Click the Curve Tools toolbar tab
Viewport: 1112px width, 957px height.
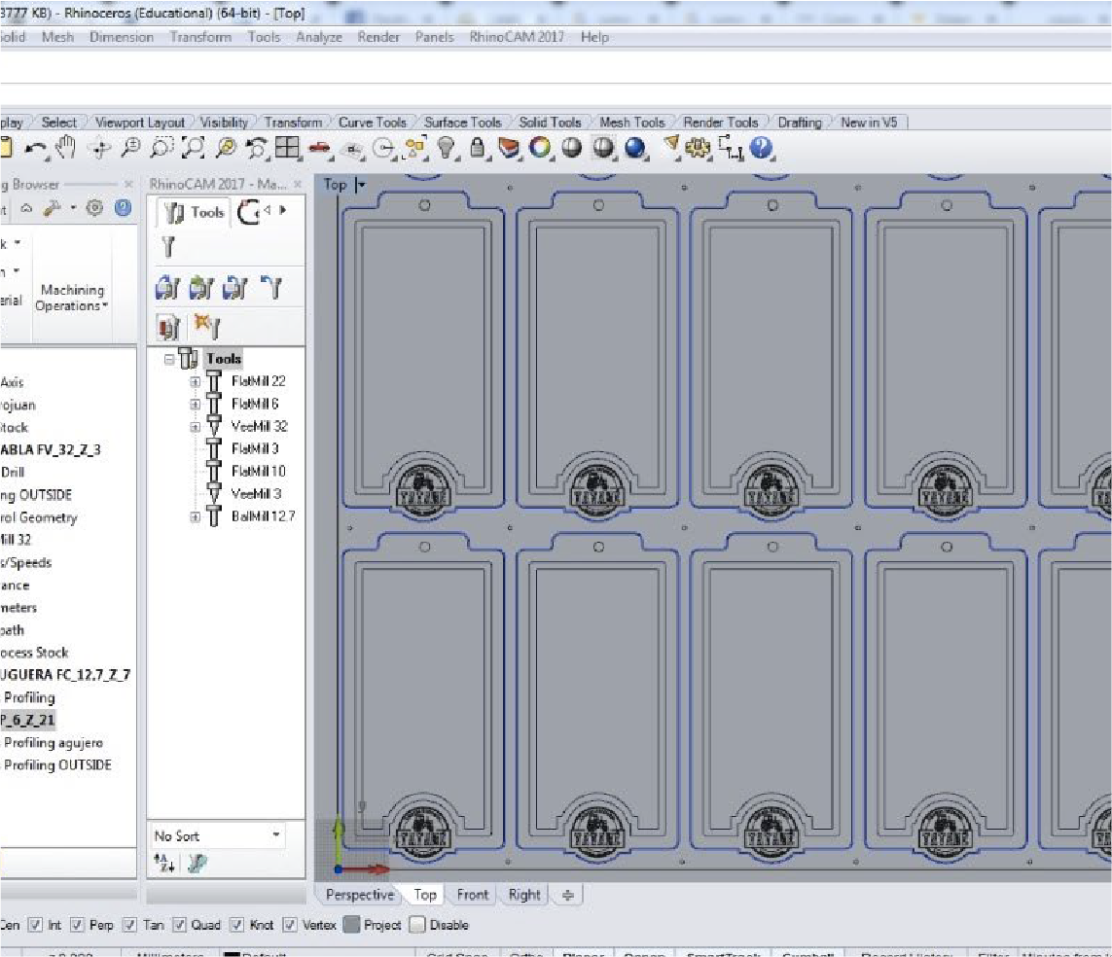(372, 123)
